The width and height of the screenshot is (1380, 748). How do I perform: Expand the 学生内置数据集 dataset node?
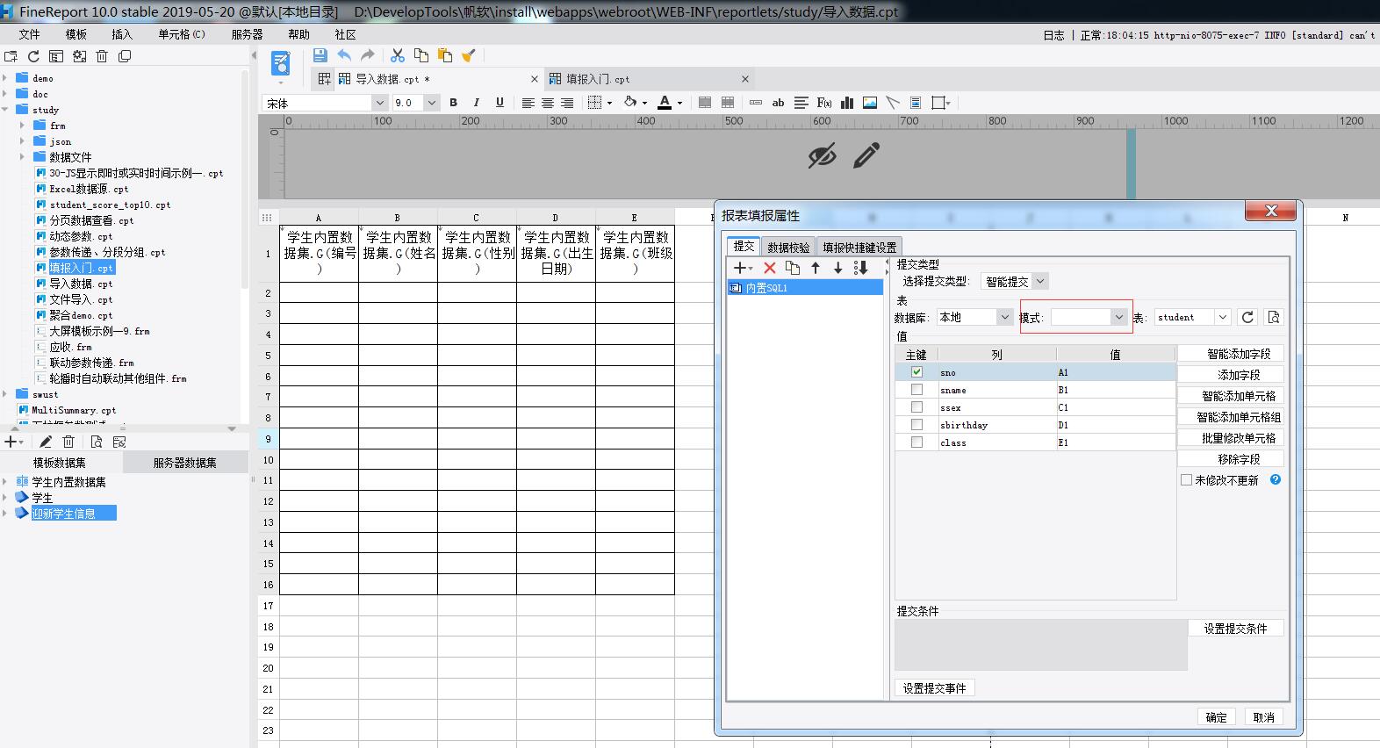(5, 482)
